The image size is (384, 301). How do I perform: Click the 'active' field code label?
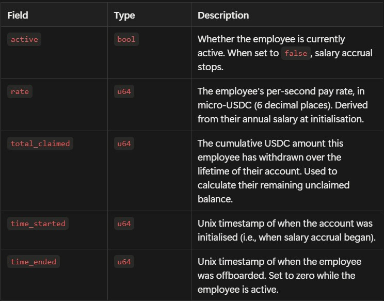tap(24, 39)
